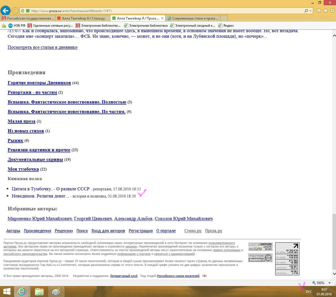This screenshot has height=297, width=336.
Task: Open Регистрация in footer menu
Action: [141, 231]
